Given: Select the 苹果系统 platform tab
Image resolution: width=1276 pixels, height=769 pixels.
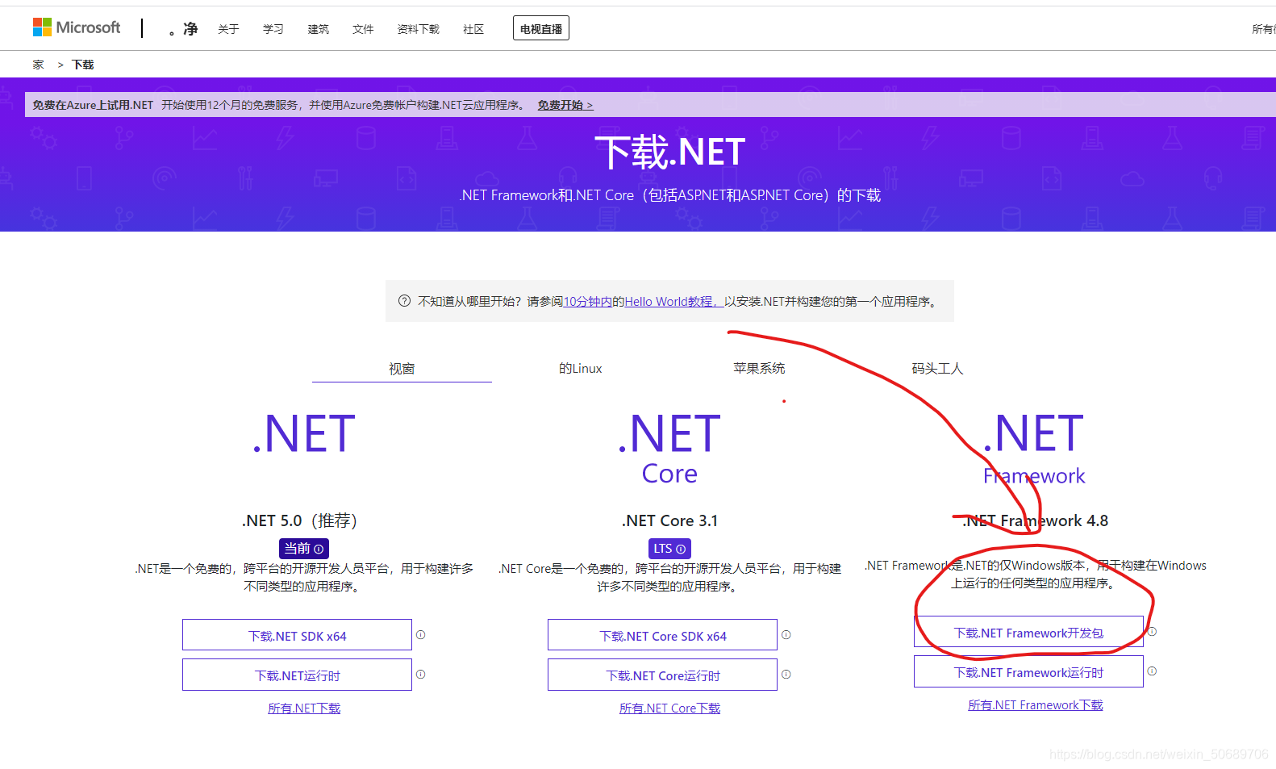Looking at the screenshot, I should pyautogui.click(x=759, y=369).
